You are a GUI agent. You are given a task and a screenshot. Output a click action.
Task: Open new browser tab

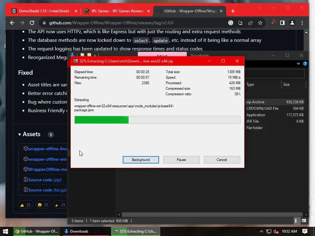click(233, 11)
